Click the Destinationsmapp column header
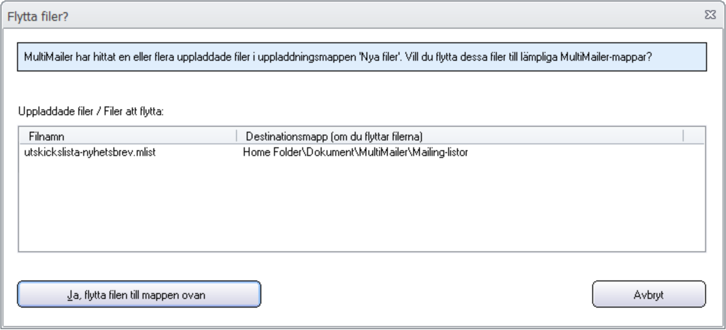Viewport: 726px width, 330px height. click(460, 136)
